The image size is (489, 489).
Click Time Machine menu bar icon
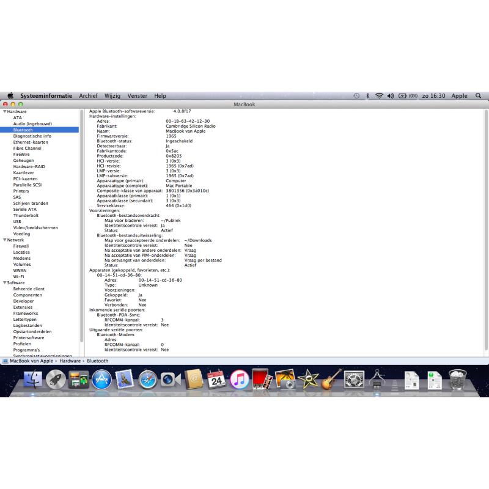tap(356, 96)
